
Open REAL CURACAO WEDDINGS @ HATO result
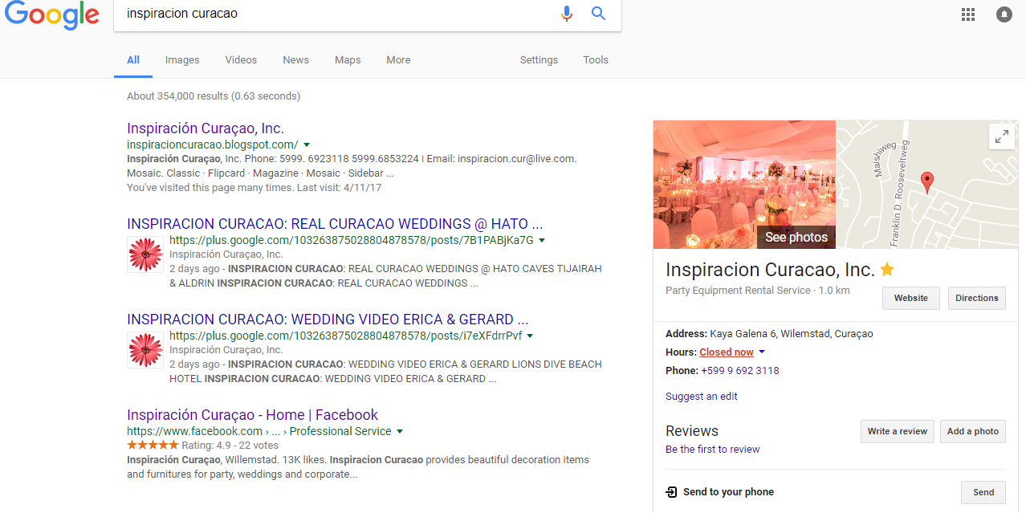(335, 224)
